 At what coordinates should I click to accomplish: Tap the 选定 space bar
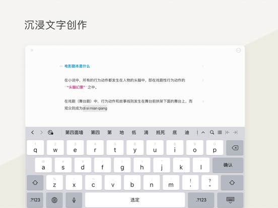[x=135, y=200]
